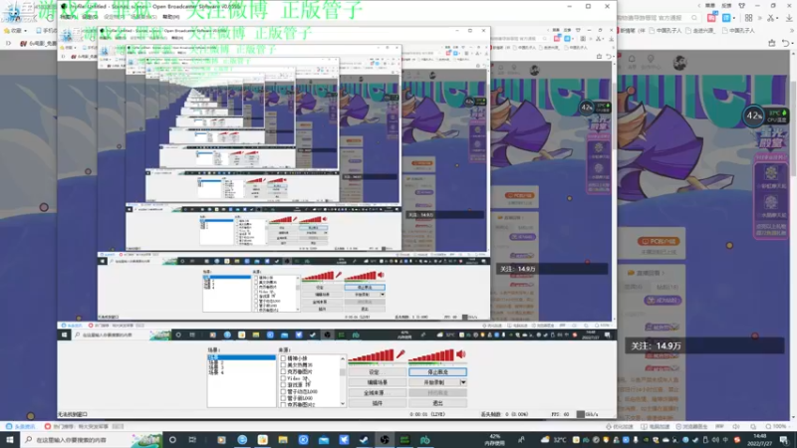Click the orange PC客户端 button on webpage
Screen dimensions: 797x448
659,241
